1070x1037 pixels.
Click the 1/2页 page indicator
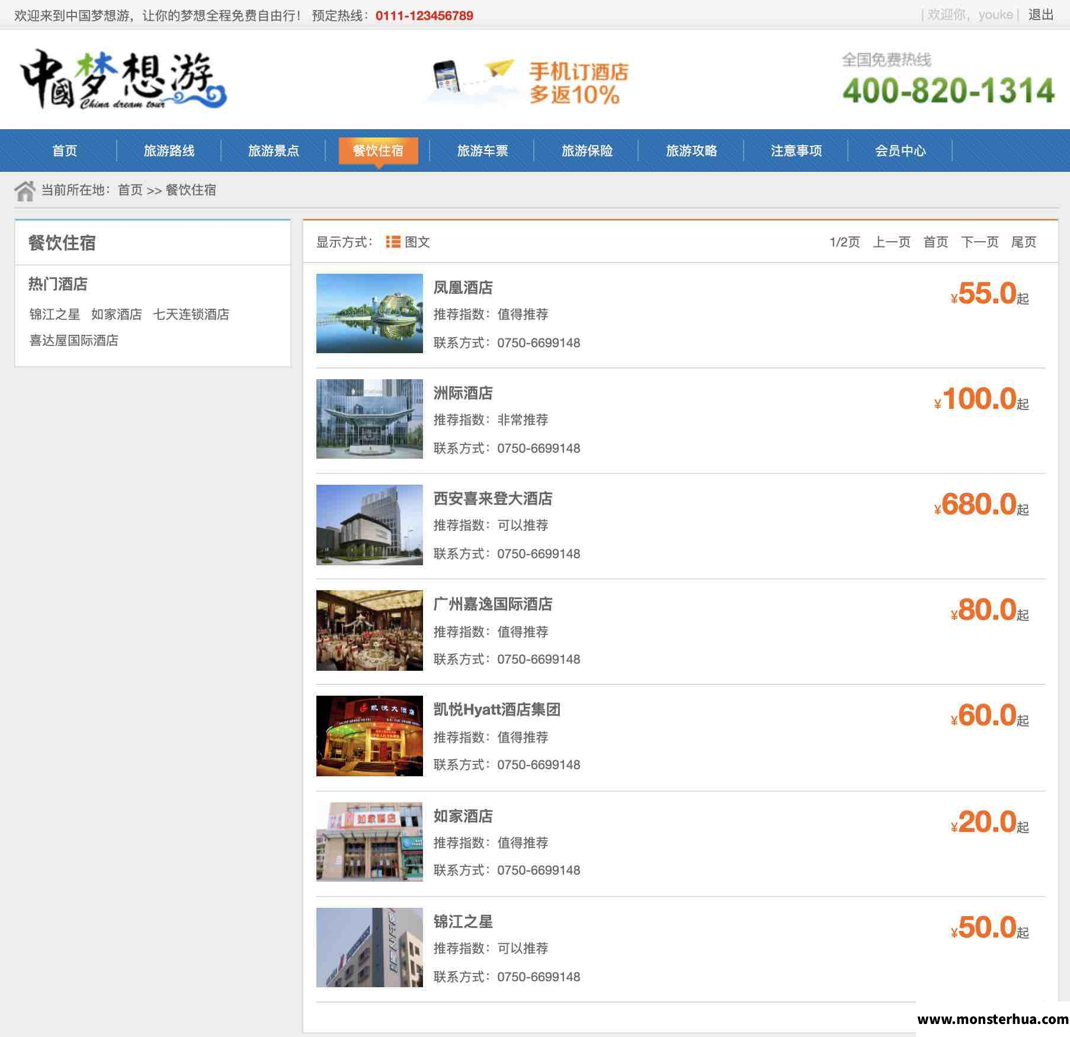tap(844, 242)
